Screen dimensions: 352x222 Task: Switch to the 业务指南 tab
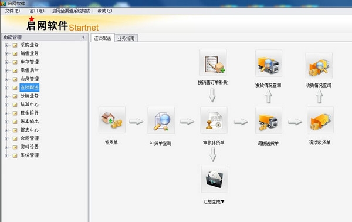126,38
